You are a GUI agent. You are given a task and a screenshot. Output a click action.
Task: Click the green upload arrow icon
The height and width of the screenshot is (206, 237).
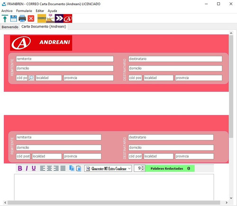[5, 19]
